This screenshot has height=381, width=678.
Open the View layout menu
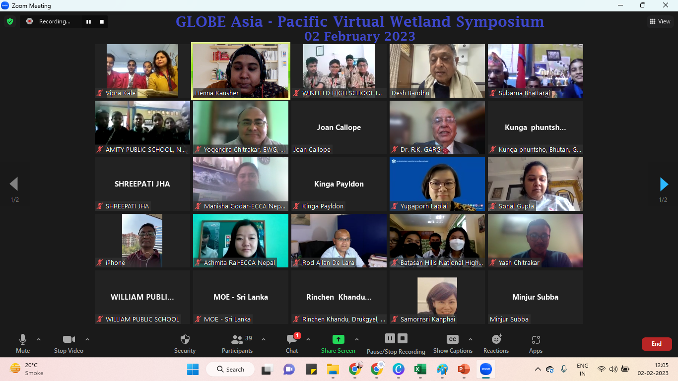660,21
